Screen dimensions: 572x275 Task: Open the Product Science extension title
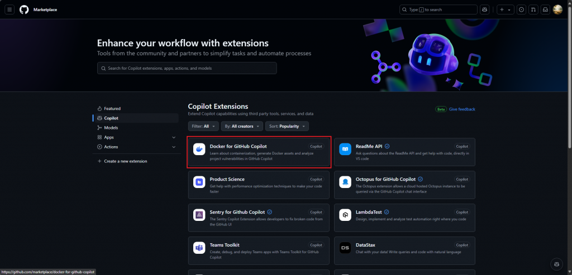click(x=227, y=179)
